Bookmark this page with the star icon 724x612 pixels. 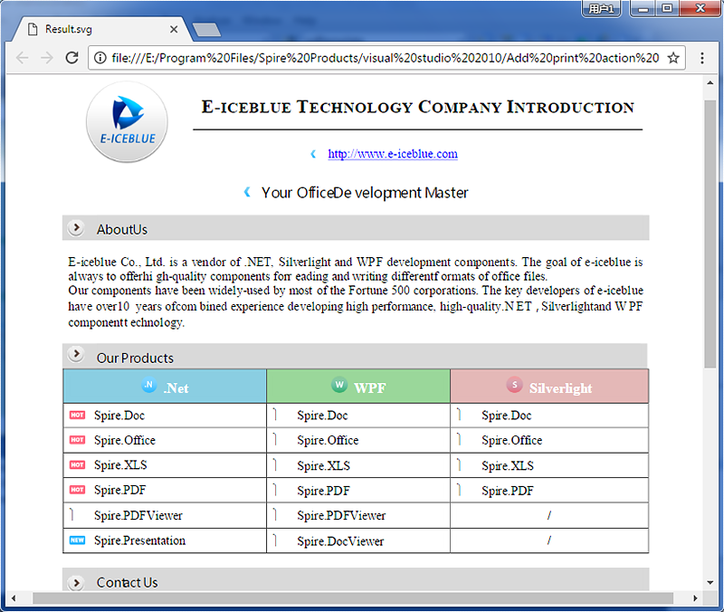(673, 58)
